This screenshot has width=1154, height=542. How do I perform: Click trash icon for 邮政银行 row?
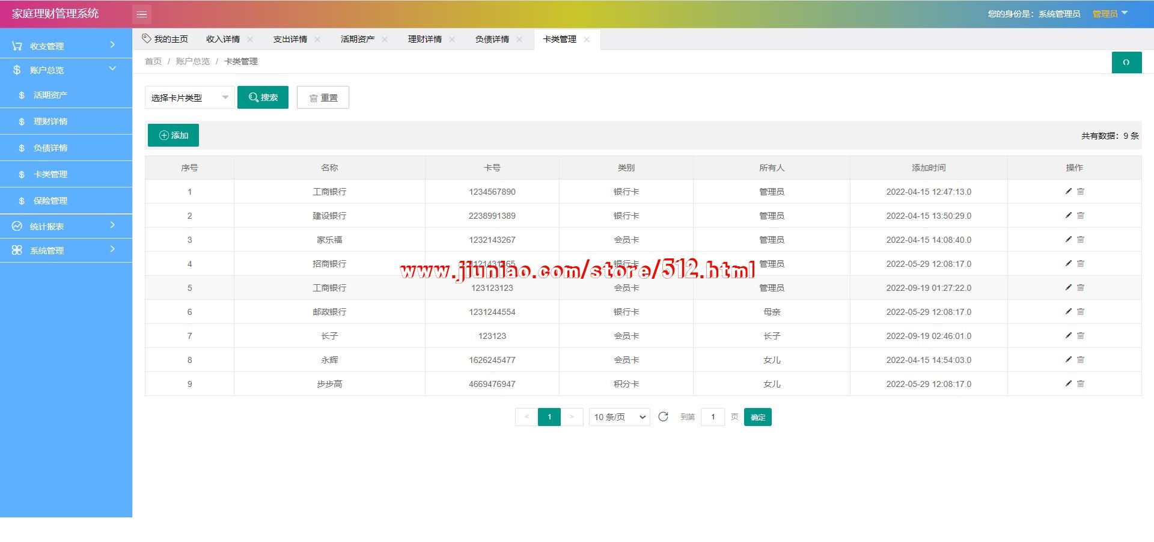pos(1081,312)
